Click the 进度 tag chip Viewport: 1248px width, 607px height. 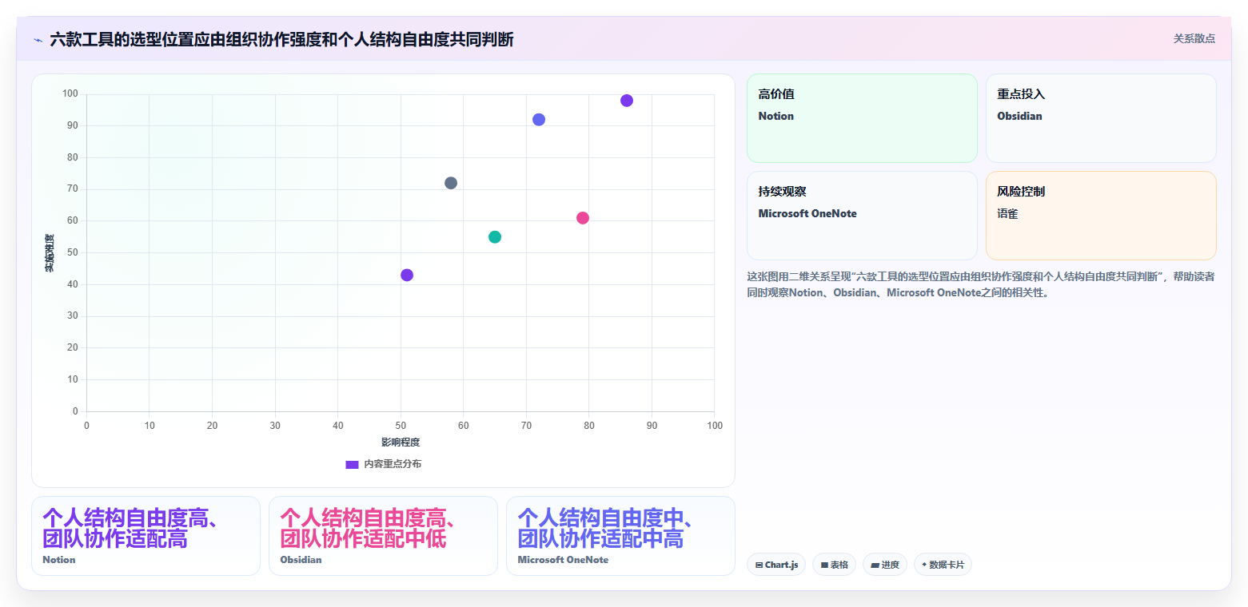click(885, 565)
